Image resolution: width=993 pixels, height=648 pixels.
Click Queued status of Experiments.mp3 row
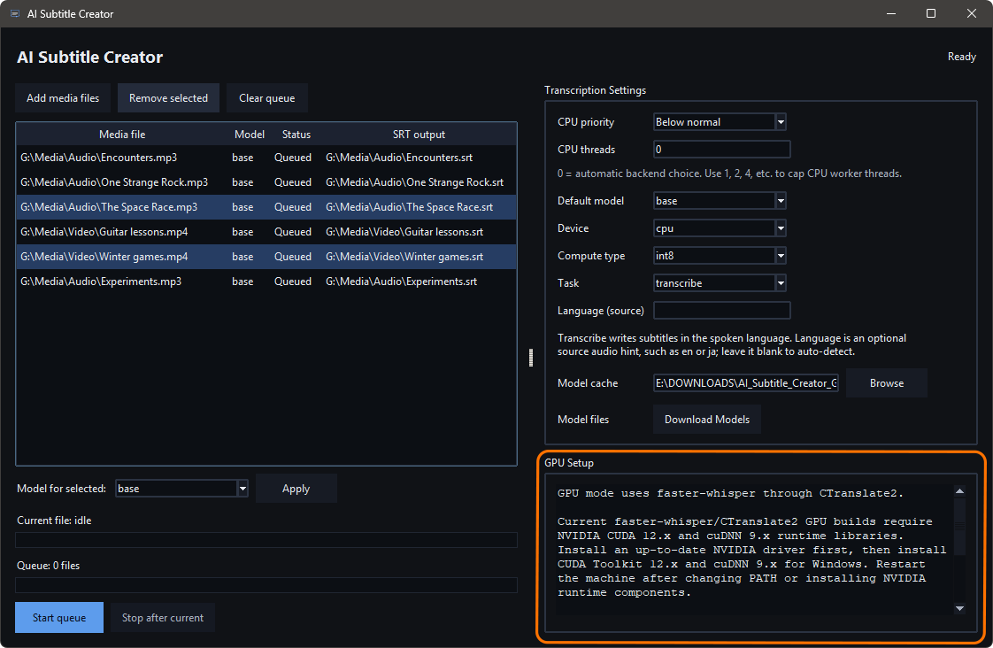coord(293,282)
